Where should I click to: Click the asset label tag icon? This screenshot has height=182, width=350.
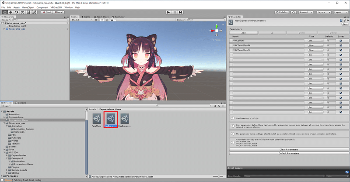click(x=346, y=172)
